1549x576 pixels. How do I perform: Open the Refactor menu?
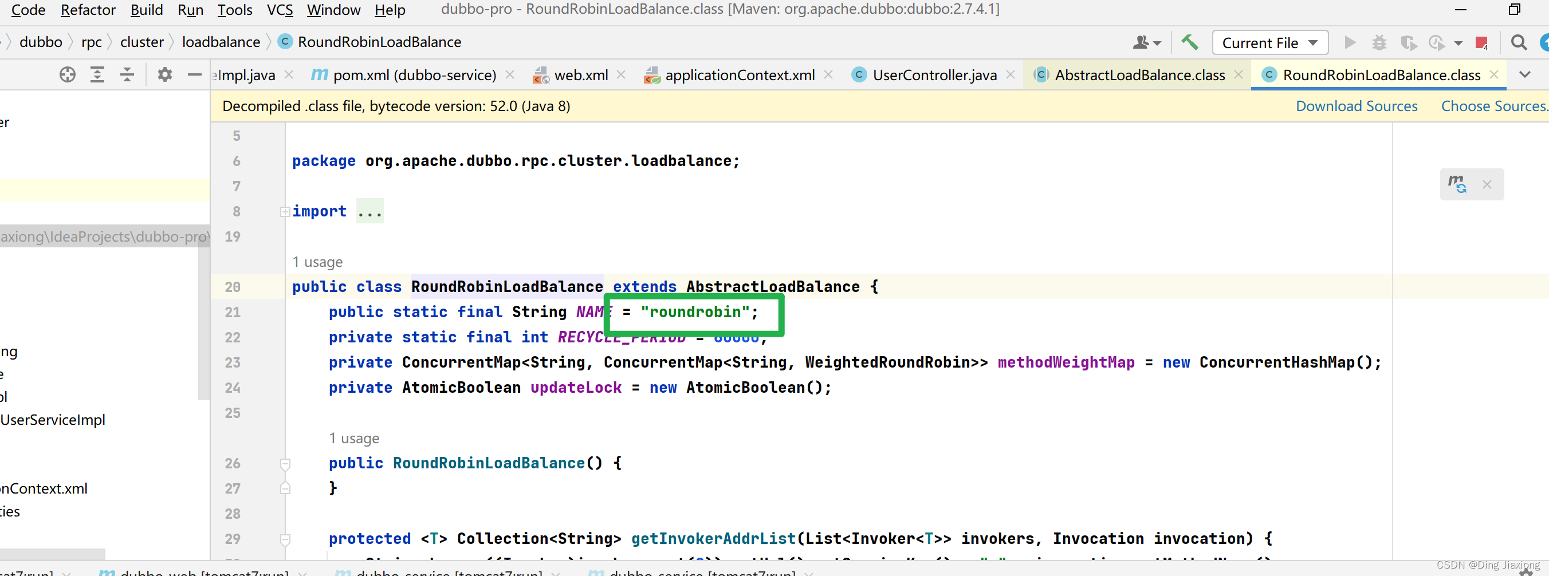(x=88, y=10)
